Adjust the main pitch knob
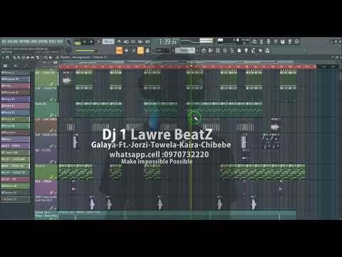 click(x=69, y=50)
